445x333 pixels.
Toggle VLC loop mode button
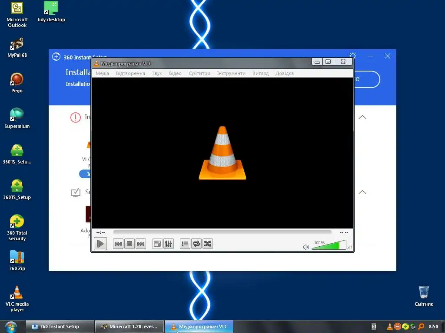[196, 244]
